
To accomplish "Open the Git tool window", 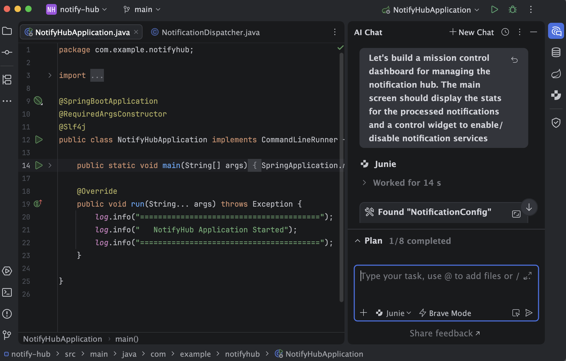I will pyautogui.click(x=7, y=335).
